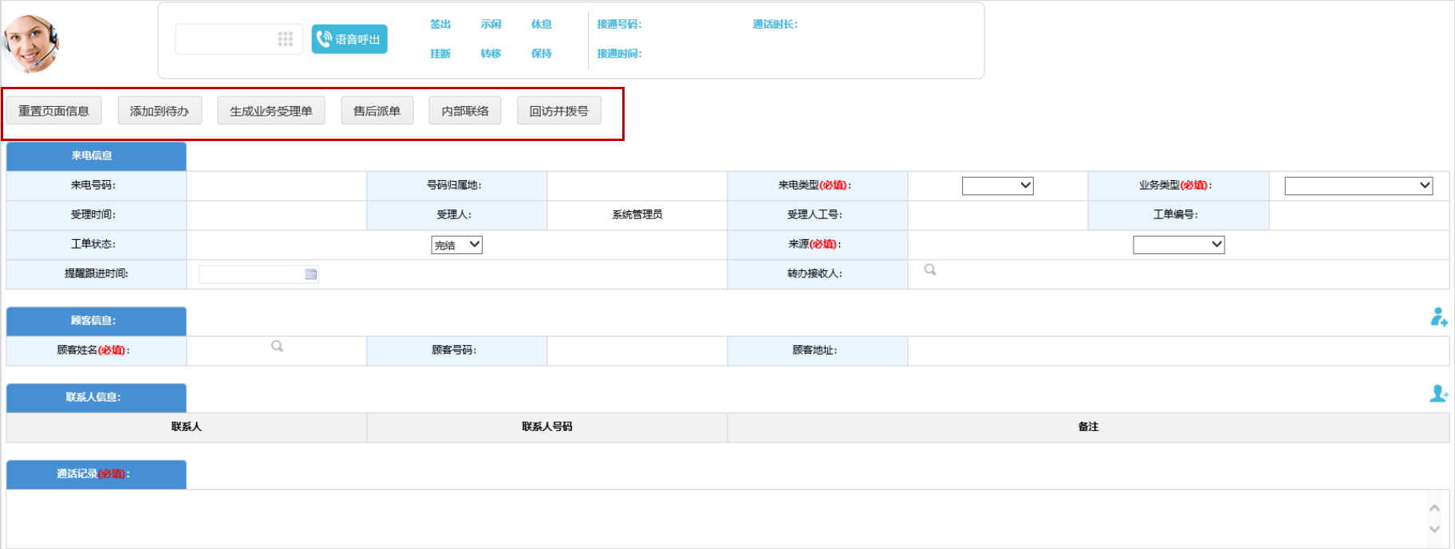
Task: Click the agent avatar photo
Action: (31, 43)
